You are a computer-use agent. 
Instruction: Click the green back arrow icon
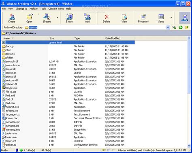point(181,28)
